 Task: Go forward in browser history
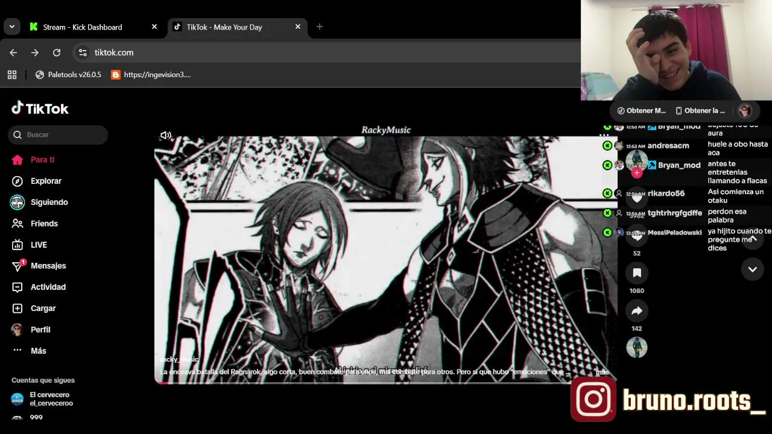click(x=35, y=52)
